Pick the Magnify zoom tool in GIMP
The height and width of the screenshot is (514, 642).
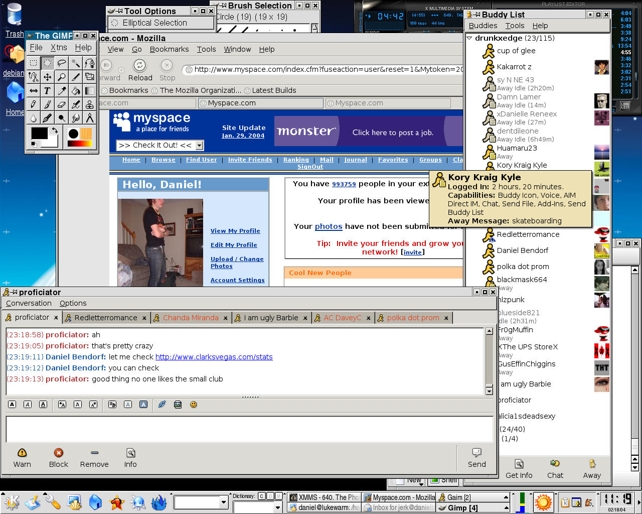coord(61,77)
